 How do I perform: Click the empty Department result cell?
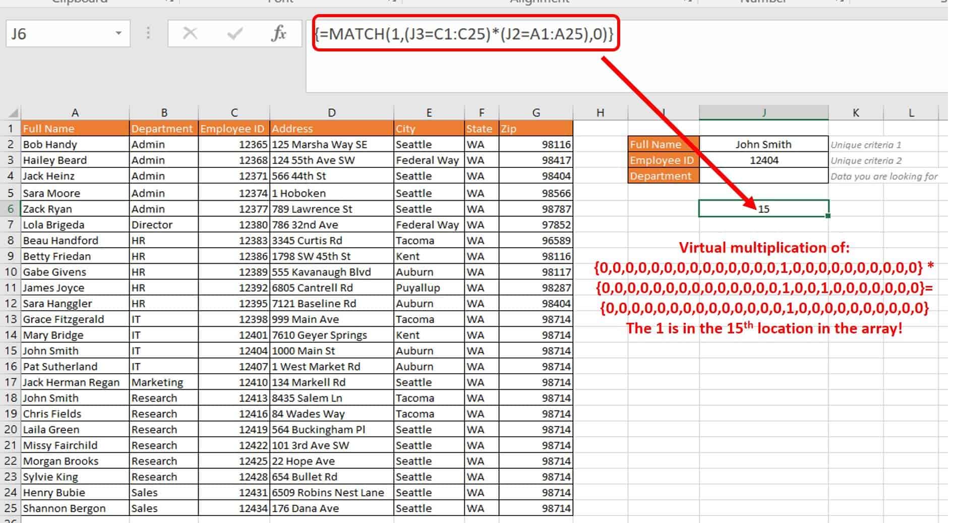(x=763, y=176)
